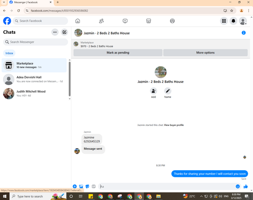Screen dimensions: 253x200
Task: Open the Friends page icon
Action: (x=101, y=21)
